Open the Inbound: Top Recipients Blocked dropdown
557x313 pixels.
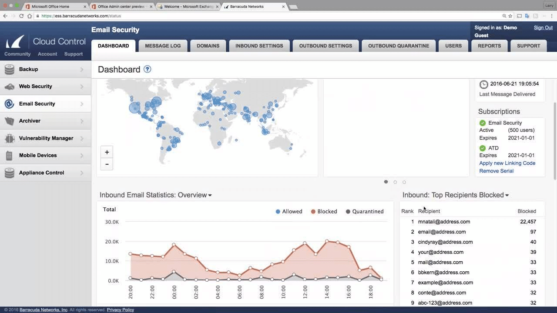tap(456, 195)
